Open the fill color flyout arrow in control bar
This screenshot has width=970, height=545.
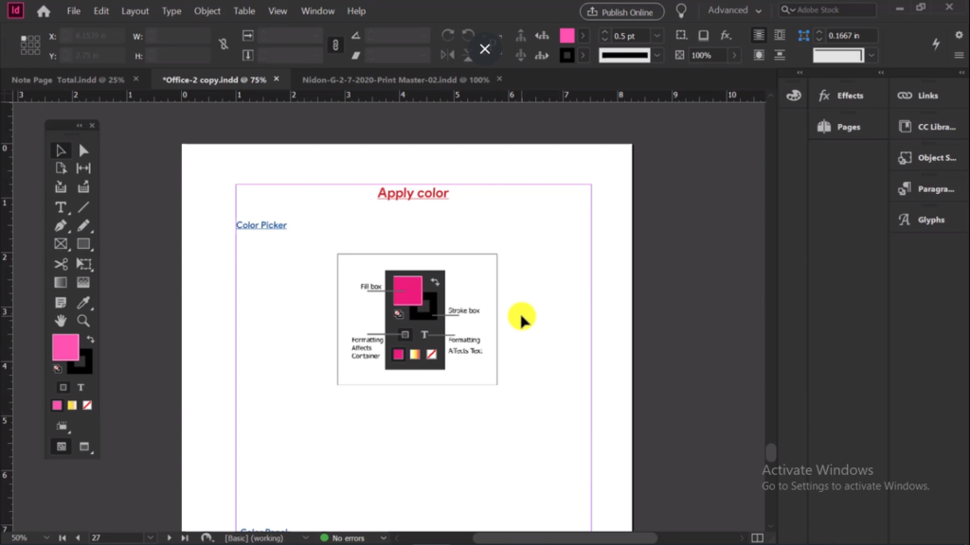[583, 36]
